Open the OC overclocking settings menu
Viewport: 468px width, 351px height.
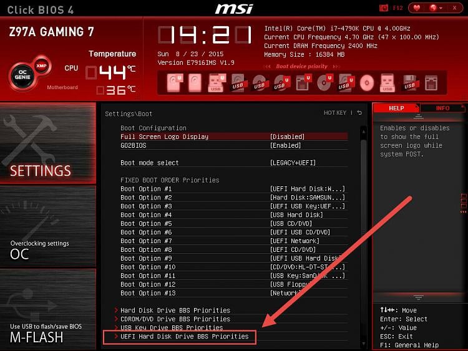pos(48,227)
